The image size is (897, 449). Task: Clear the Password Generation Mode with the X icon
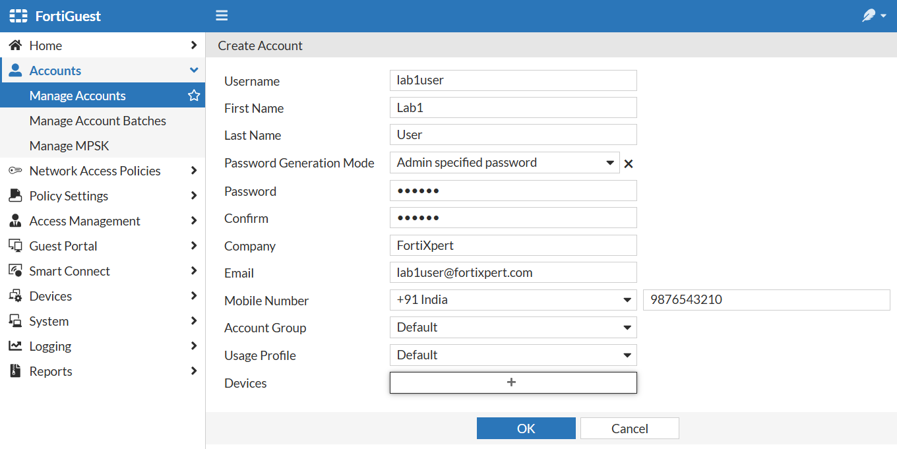coord(628,164)
